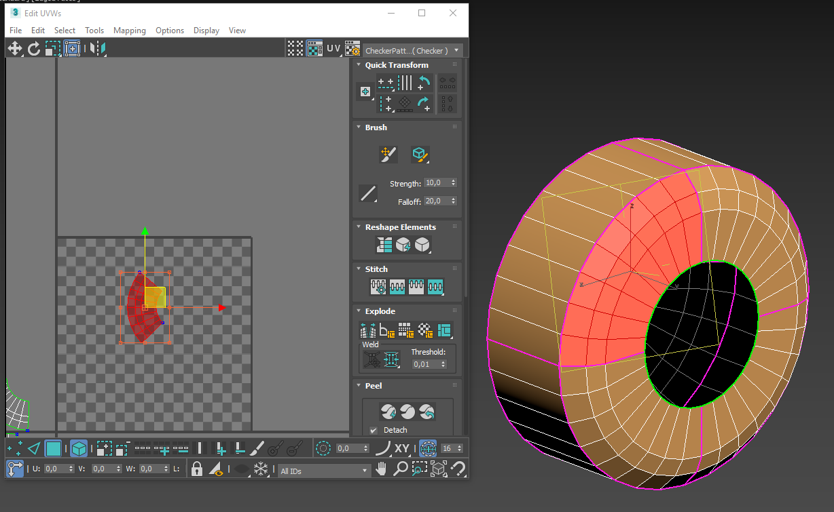Viewport: 834px width, 512px height.
Task: Click the Weld Threshold spinner arrows
Action: pyautogui.click(x=444, y=364)
